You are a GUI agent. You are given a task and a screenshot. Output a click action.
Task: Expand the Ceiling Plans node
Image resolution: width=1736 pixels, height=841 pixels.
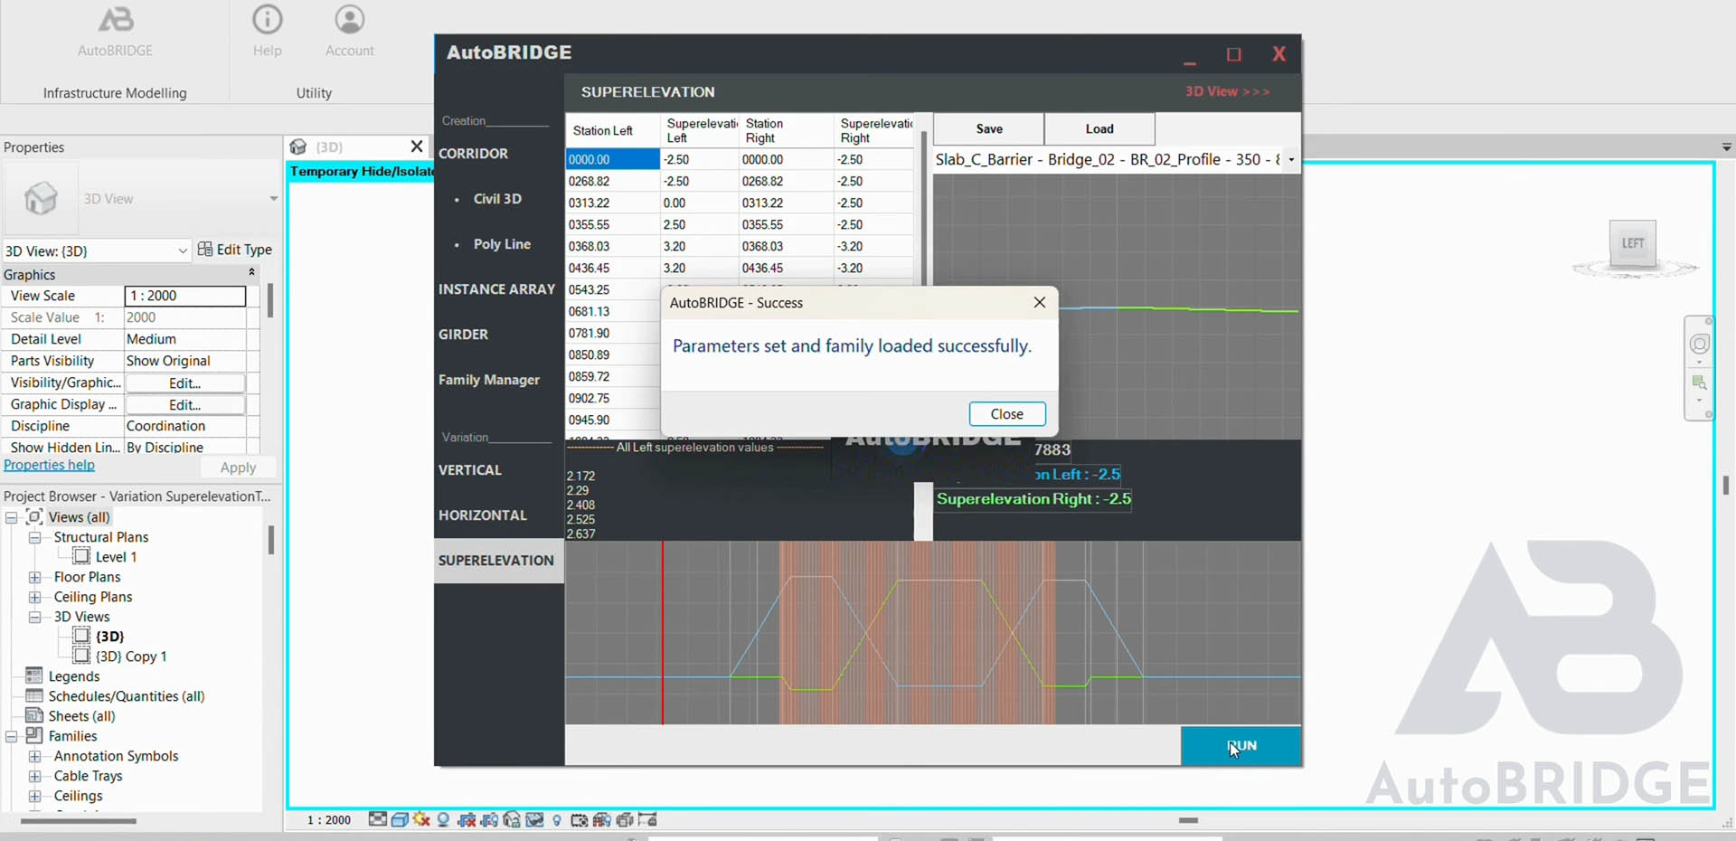[34, 597]
